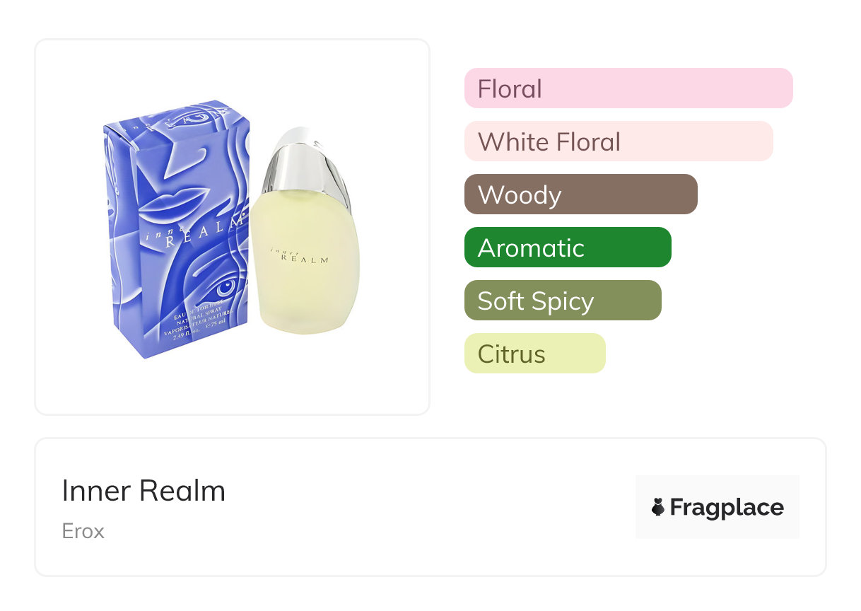Choose the green Aromatic accord bar

point(567,248)
